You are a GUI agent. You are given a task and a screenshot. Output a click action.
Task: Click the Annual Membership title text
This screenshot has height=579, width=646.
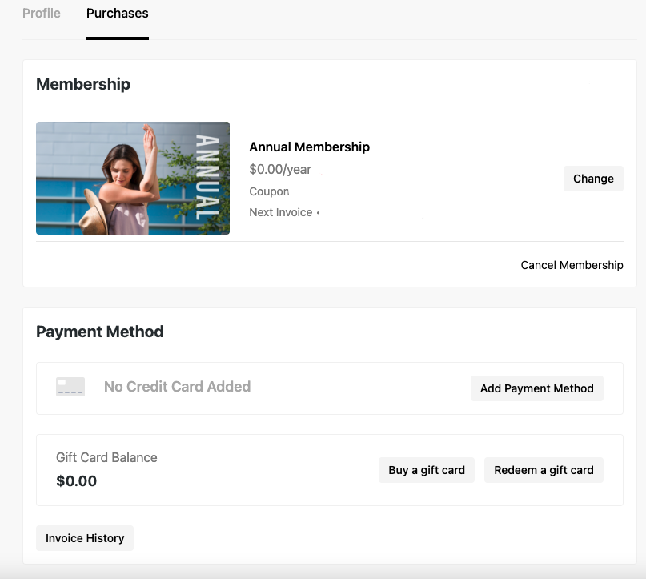(x=310, y=147)
